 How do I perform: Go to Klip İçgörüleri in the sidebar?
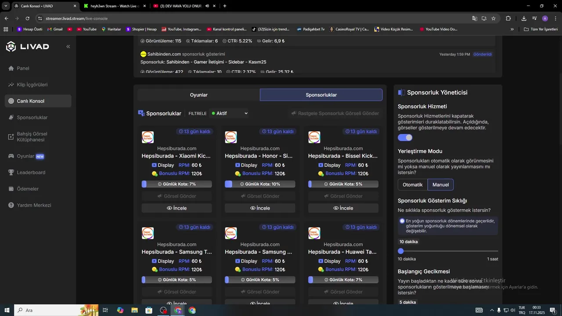click(38, 85)
